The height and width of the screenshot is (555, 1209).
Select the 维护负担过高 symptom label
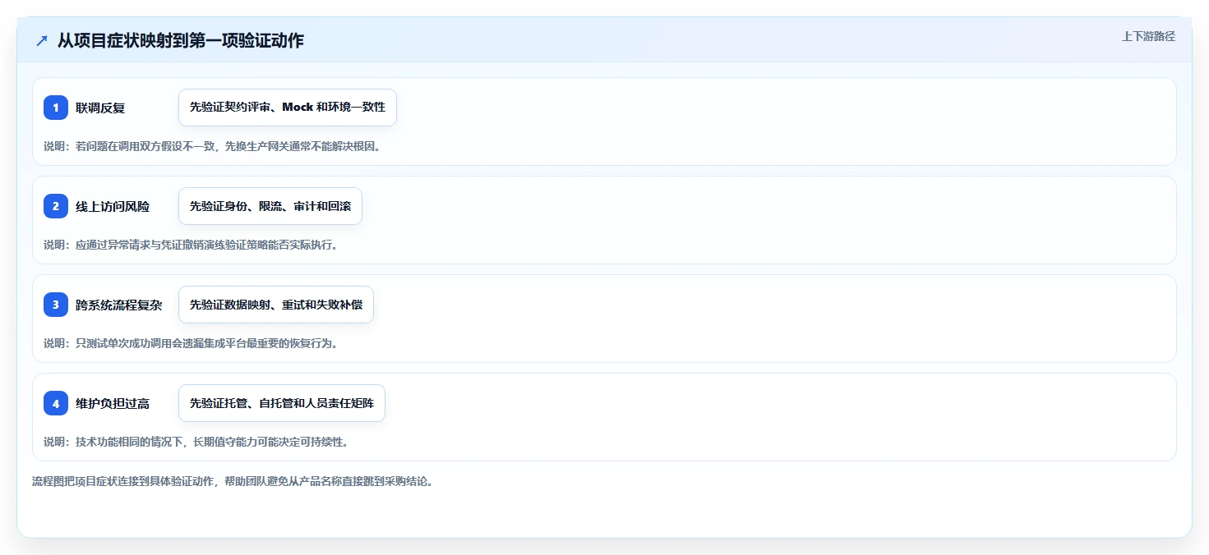(x=113, y=403)
